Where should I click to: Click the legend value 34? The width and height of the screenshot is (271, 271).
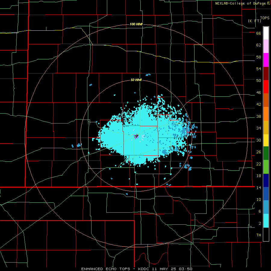coord(259,128)
